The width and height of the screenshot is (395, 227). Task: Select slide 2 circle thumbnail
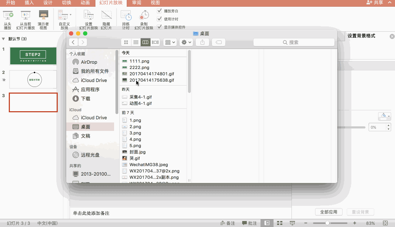pyautogui.click(x=33, y=79)
